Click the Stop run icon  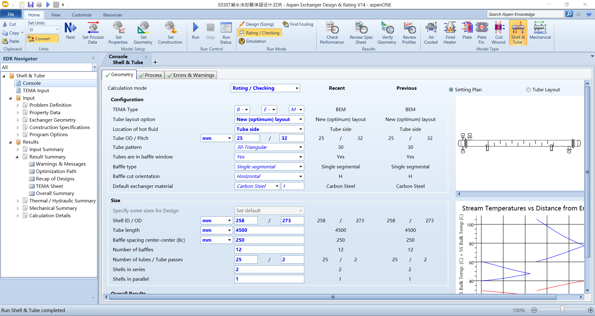(x=210, y=31)
